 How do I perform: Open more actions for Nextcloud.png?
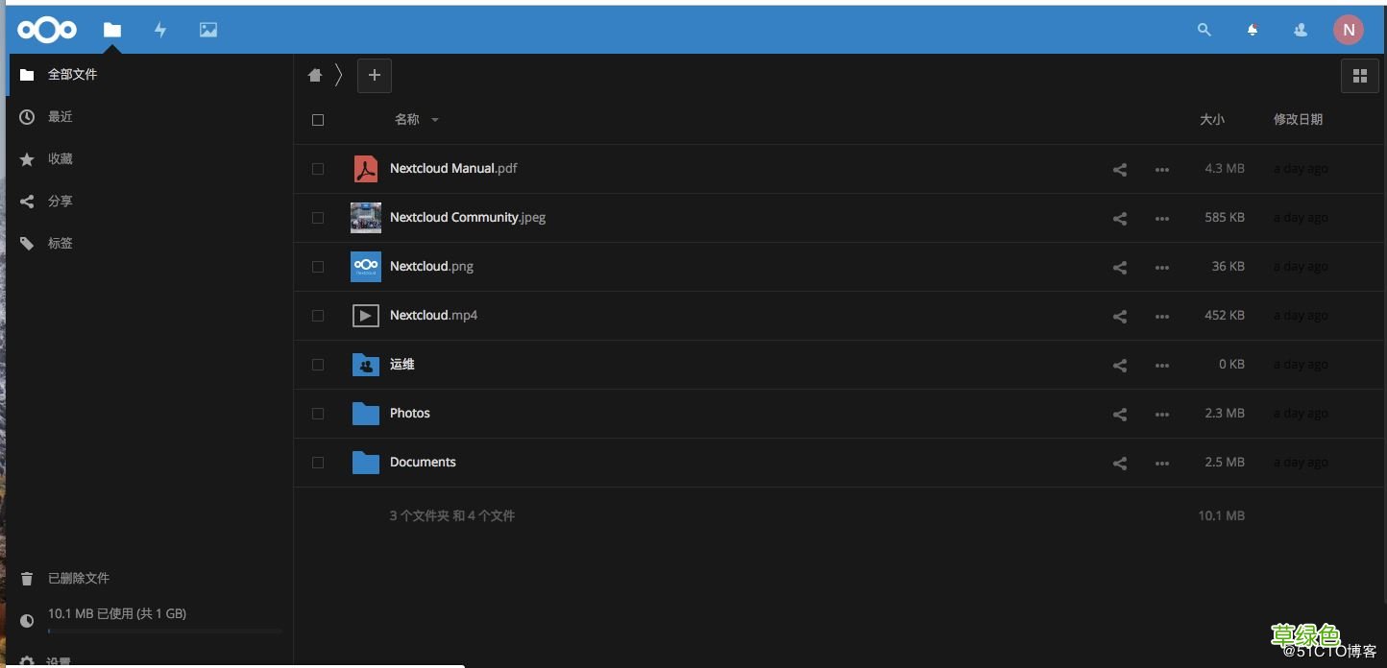(x=1162, y=267)
